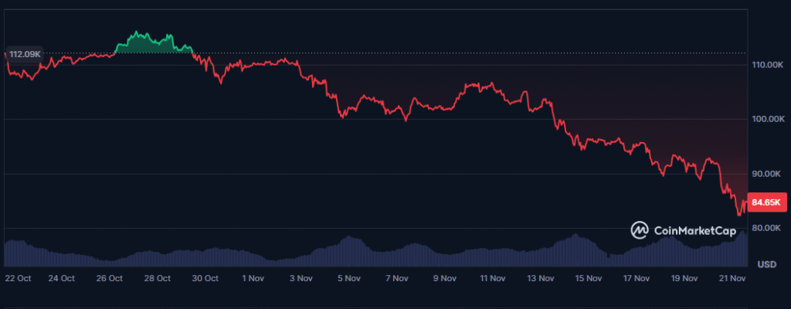Select the 17 Nov date marker
Image resolution: width=791 pixels, height=309 pixels.
636,278
